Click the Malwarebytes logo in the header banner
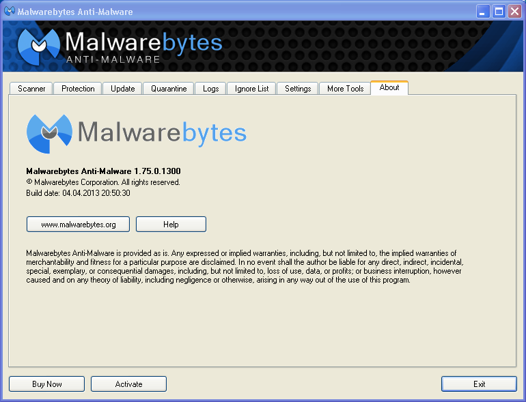 click(120, 46)
